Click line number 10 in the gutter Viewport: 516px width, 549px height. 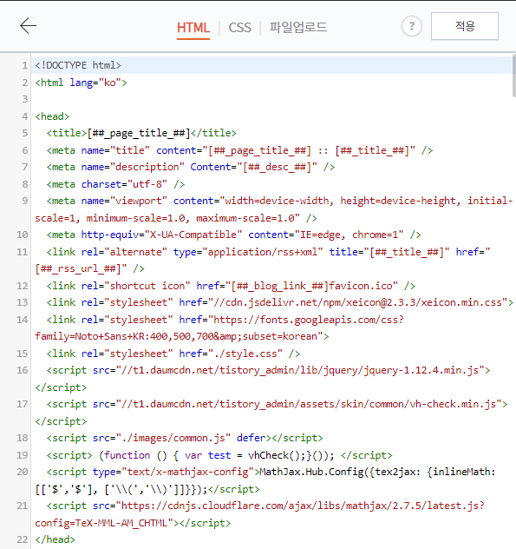(x=22, y=235)
